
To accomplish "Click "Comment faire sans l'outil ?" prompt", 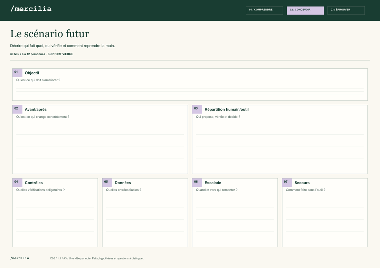I will tap(306, 190).
